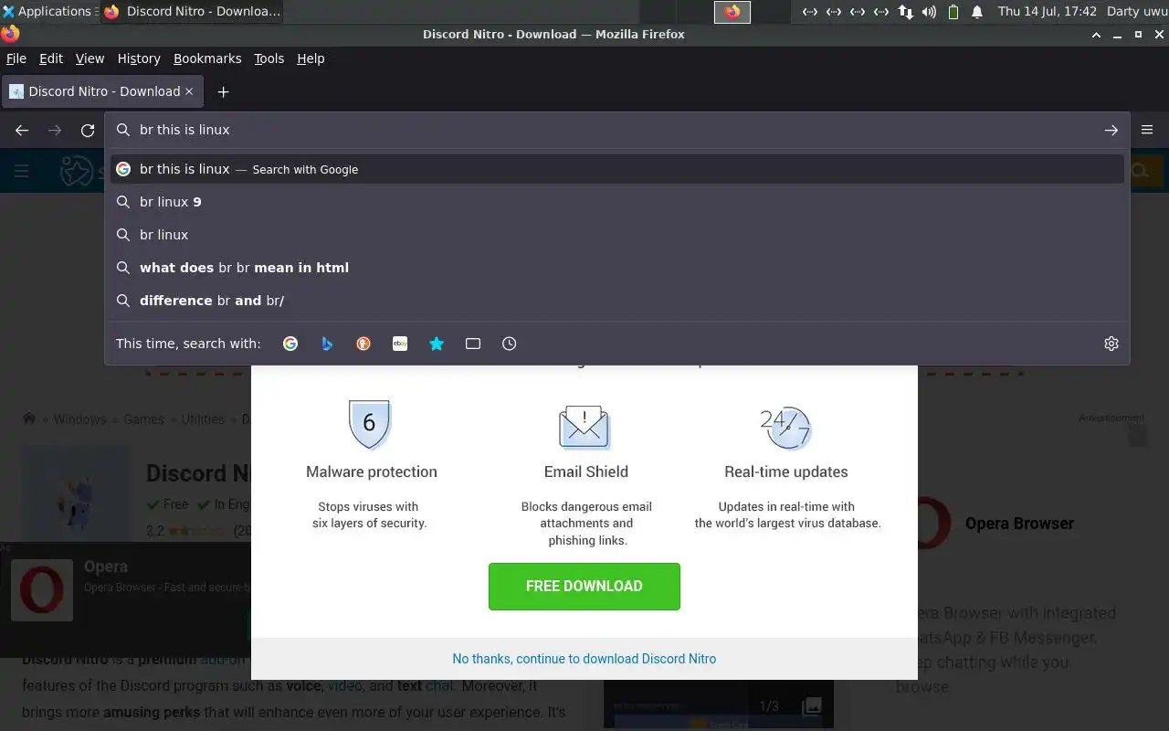Reload the current page
Viewport: 1169px width, 731px height.
tap(88, 131)
